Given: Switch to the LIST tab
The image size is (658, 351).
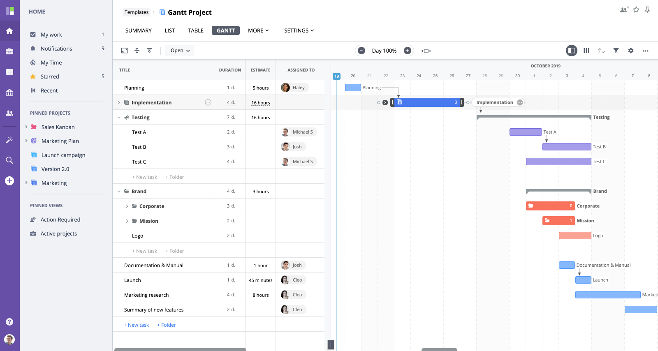Looking at the screenshot, I should [x=170, y=30].
